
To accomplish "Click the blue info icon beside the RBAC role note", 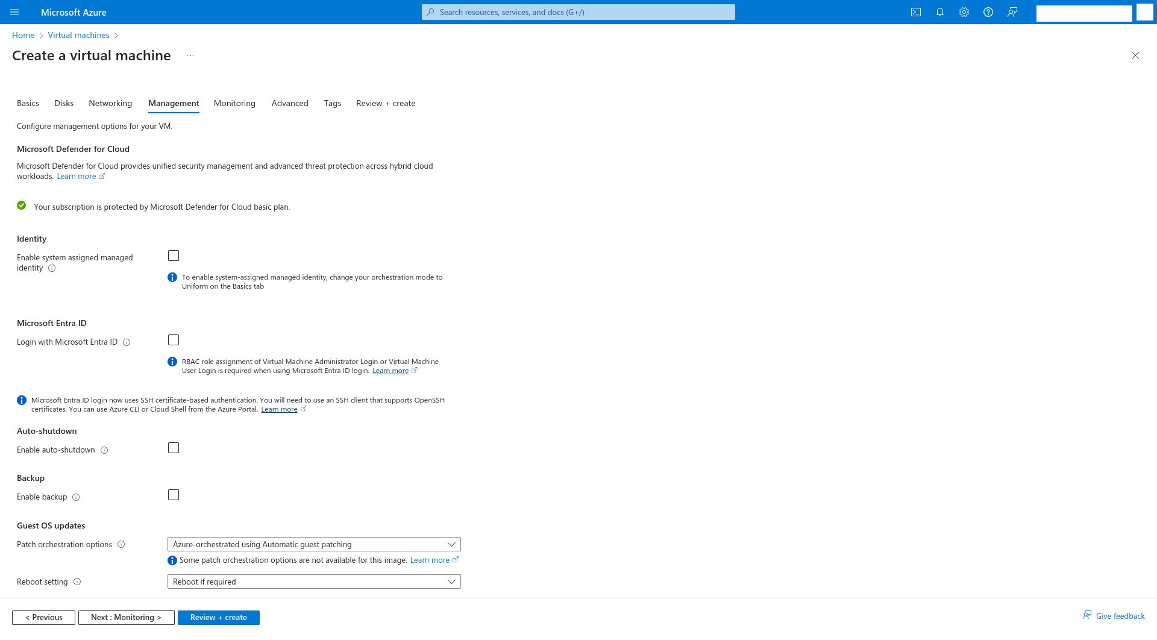I will [x=172, y=362].
